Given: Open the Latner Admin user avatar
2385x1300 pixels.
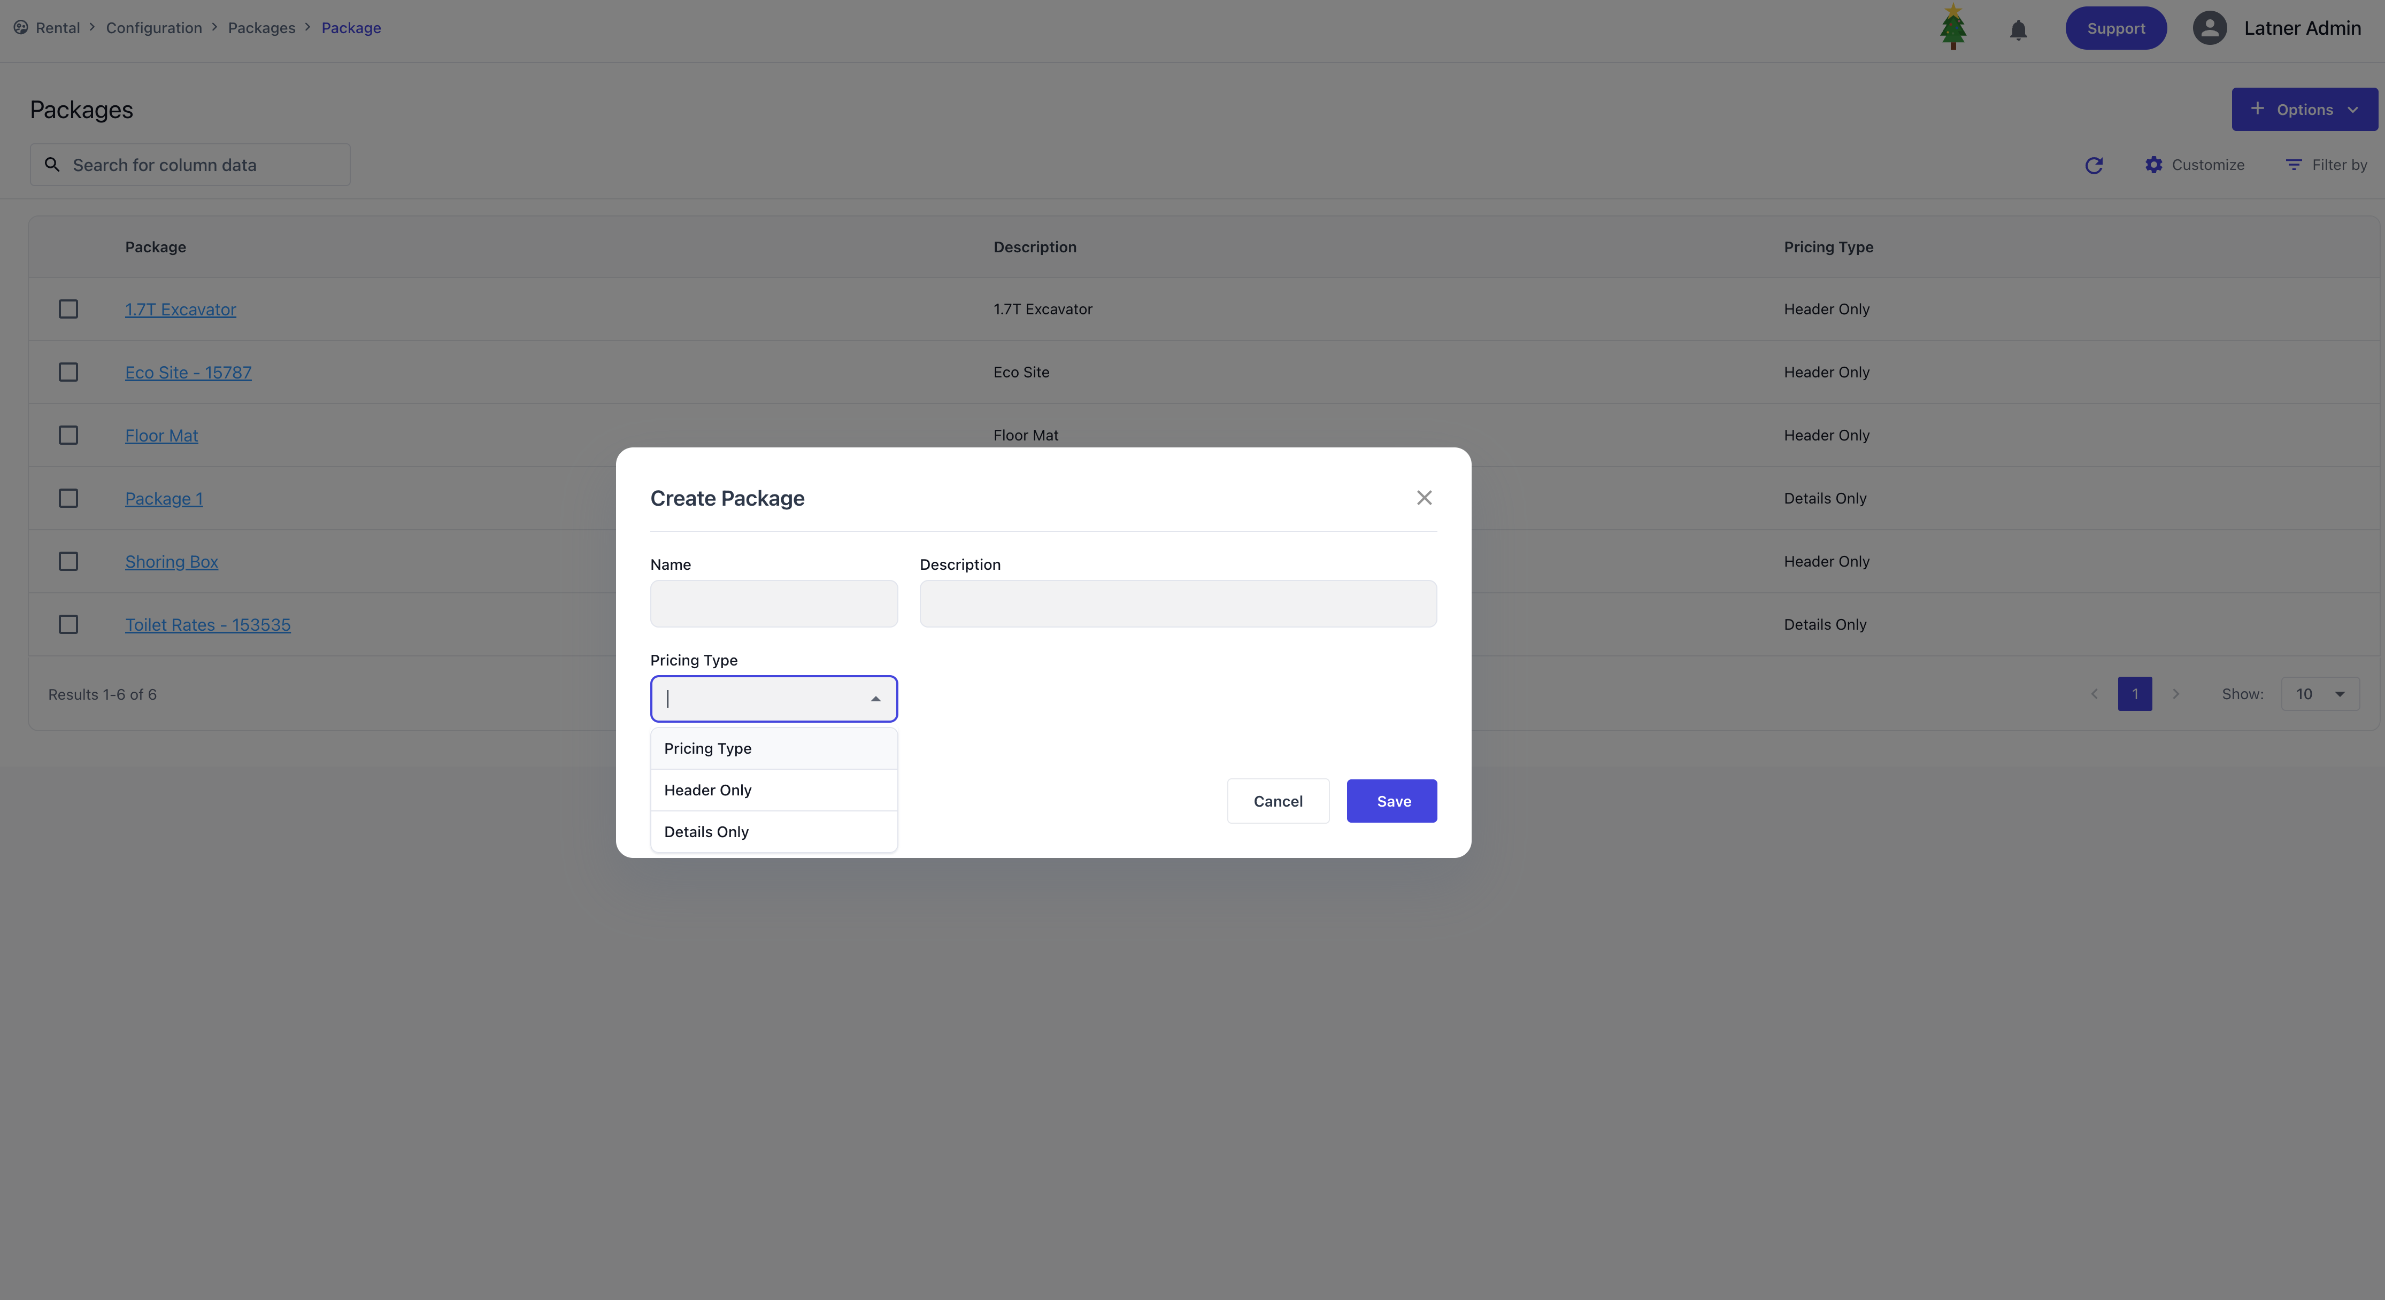Looking at the screenshot, I should [2209, 28].
